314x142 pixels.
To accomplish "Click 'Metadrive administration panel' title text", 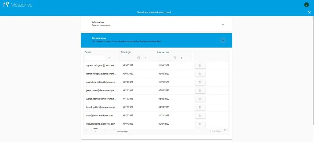I will point(154,12).
